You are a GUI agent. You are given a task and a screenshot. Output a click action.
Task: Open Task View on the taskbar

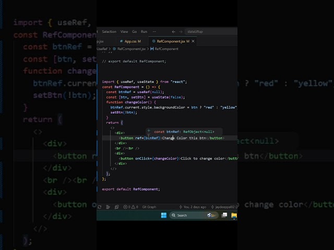click(x=224, y=215)
